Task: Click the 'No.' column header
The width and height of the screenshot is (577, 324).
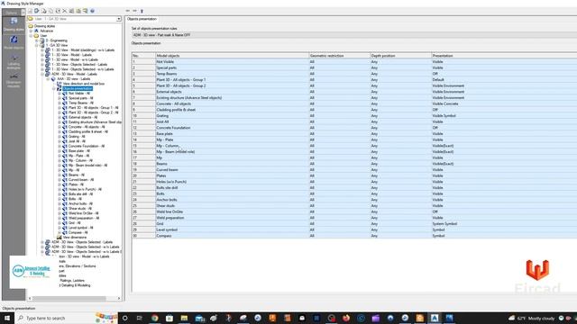Action: click(x=143, y=56)
